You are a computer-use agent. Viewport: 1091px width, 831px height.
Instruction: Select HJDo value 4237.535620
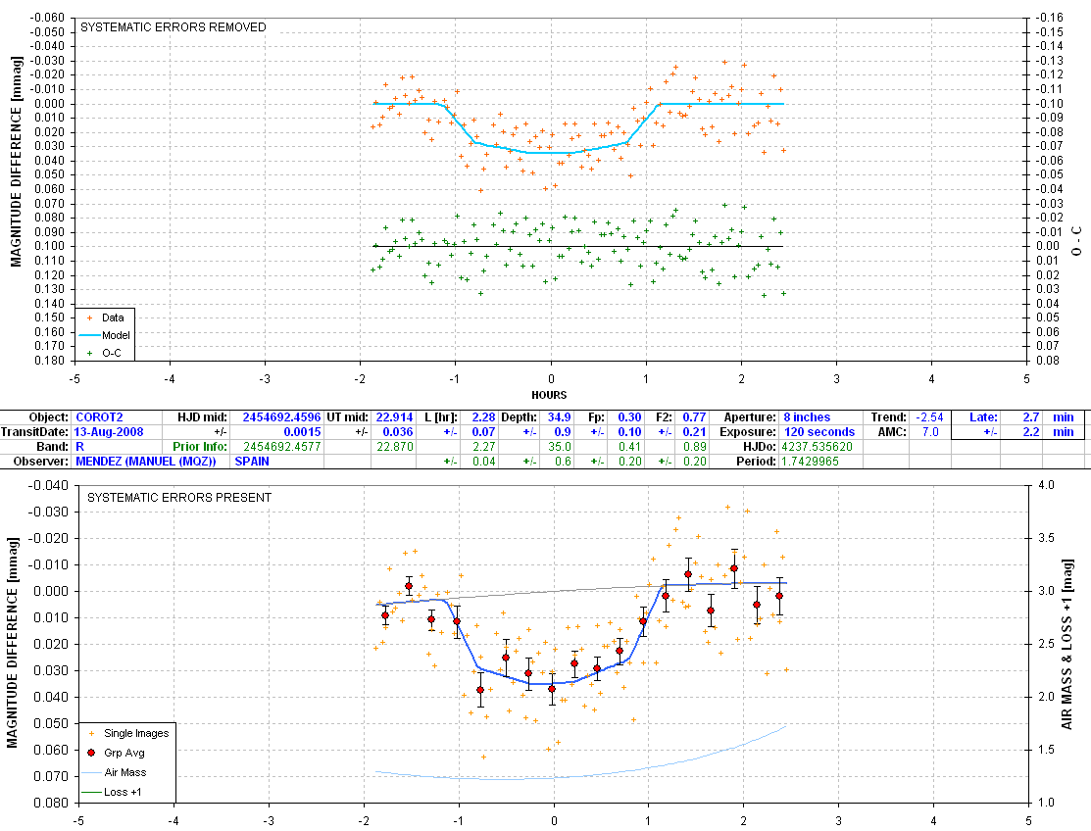(x=817, y=447)
